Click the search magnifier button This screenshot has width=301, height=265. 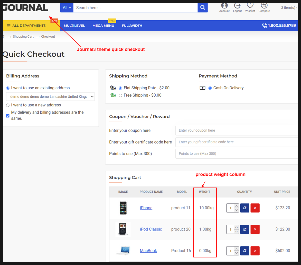tap(202, 8)
